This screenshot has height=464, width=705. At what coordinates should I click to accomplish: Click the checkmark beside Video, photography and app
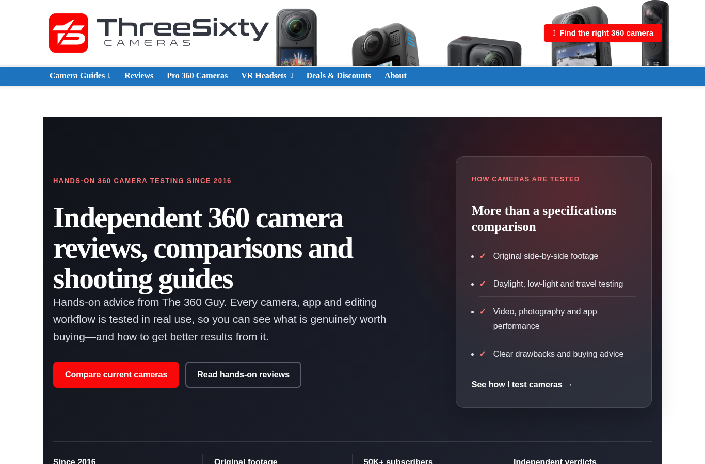tap(483, 312)
